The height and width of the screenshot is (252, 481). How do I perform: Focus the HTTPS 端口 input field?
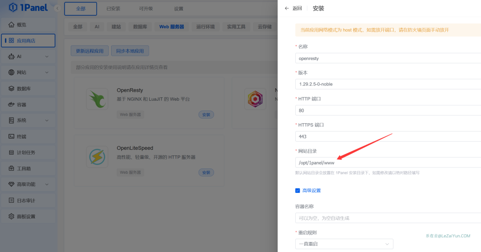(x=388, y=136)
